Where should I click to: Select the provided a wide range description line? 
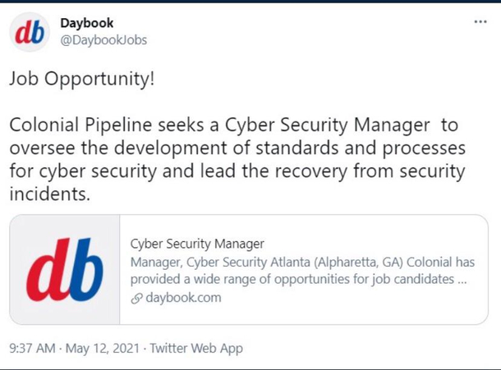298,279
